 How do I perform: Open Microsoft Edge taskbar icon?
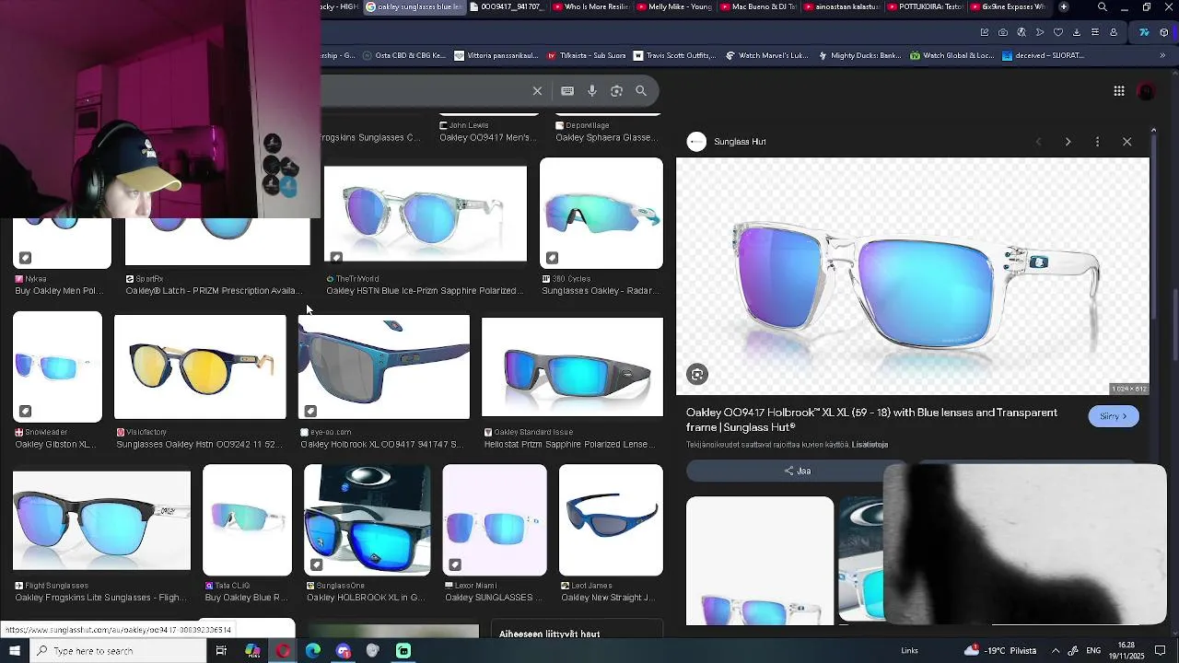click(x=313, y=651)
